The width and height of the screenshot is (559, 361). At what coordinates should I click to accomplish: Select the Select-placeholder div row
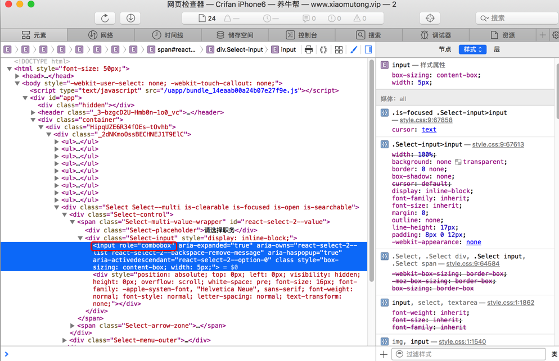click(171, 230)
